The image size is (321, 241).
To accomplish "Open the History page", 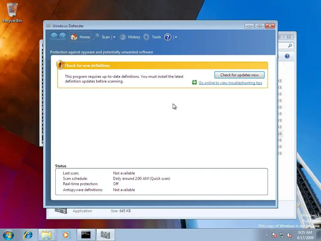I will click(x=130, y=37).
